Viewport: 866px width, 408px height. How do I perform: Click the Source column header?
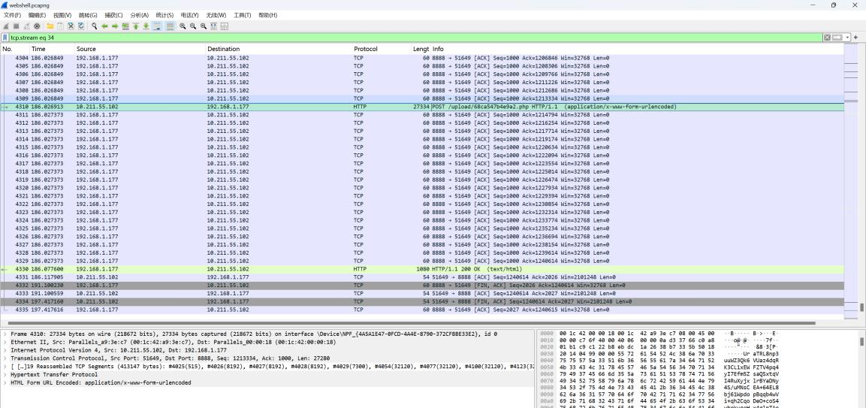tap(86, 49)
